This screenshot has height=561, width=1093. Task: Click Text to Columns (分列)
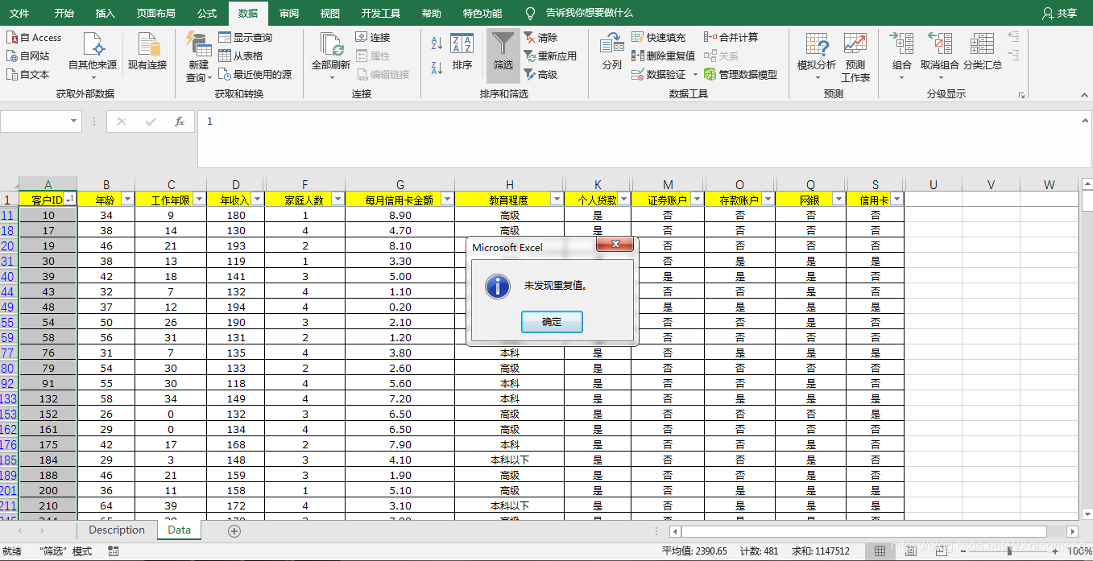pyautogui.click(x=611, y=52)
